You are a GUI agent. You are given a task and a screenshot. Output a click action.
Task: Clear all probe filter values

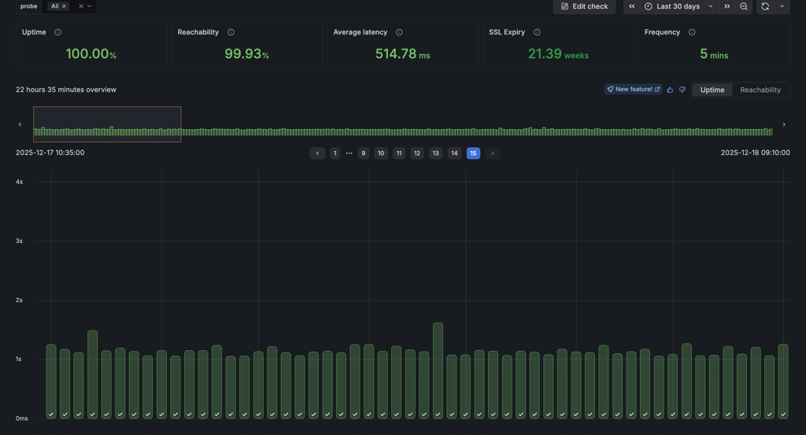(x=81, y=6)
